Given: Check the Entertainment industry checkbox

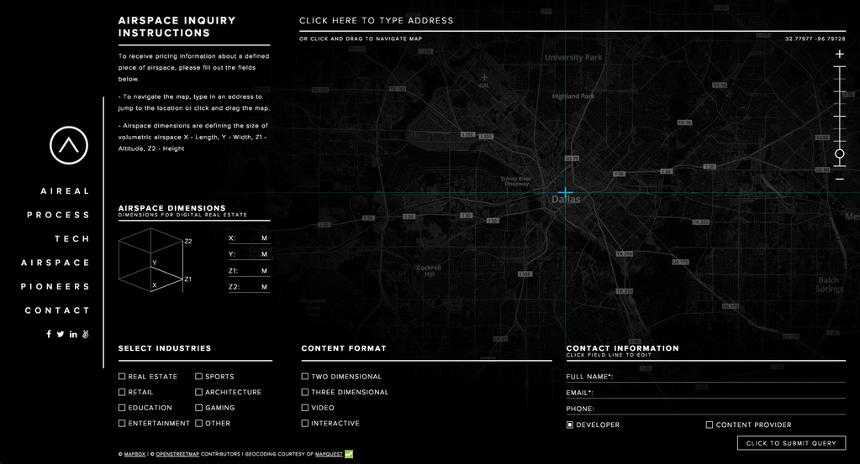Looking at the screenshot, I should click(x=122, y=423).
